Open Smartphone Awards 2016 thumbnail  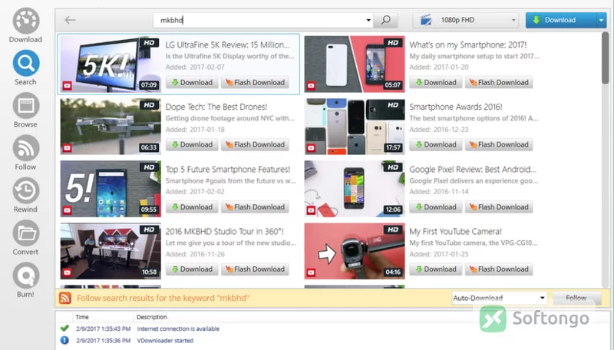click(355, 127)
